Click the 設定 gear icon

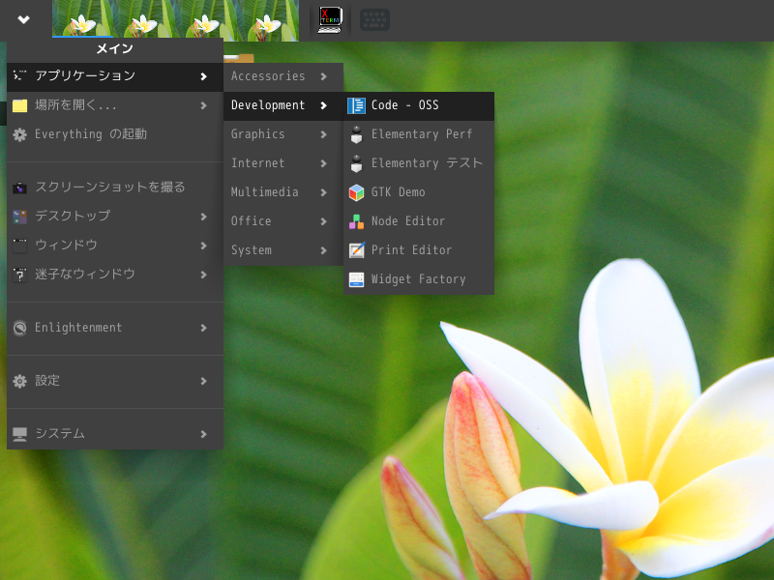(19, 381)
